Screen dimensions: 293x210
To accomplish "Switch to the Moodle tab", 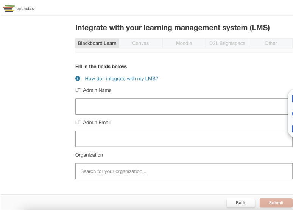I will point(184,43).
